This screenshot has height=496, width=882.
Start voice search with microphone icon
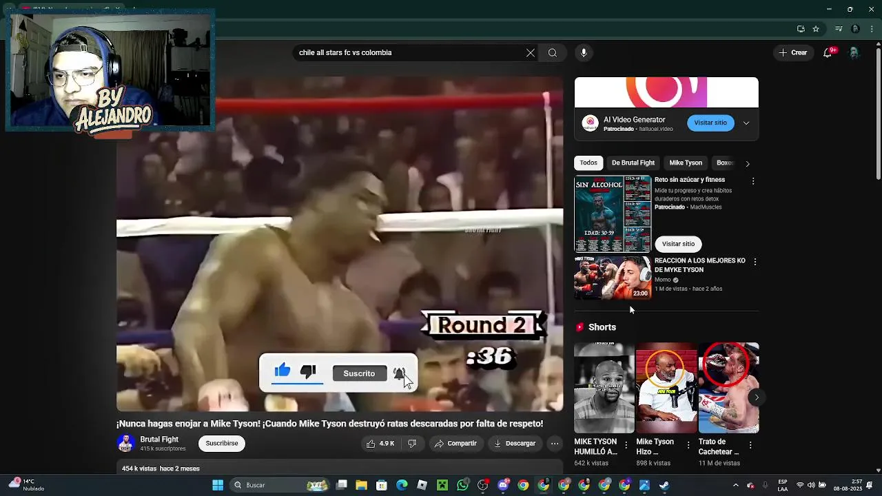[x=584, y=52]
